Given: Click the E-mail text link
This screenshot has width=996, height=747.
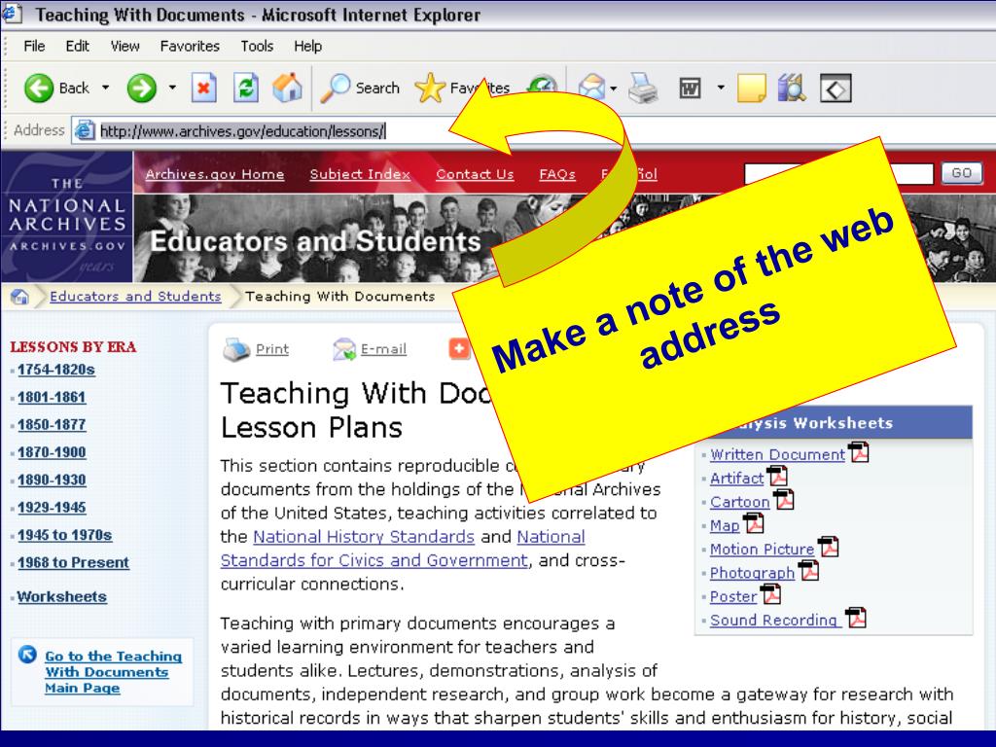Looking at the screenshot, I should click(383, 349).
